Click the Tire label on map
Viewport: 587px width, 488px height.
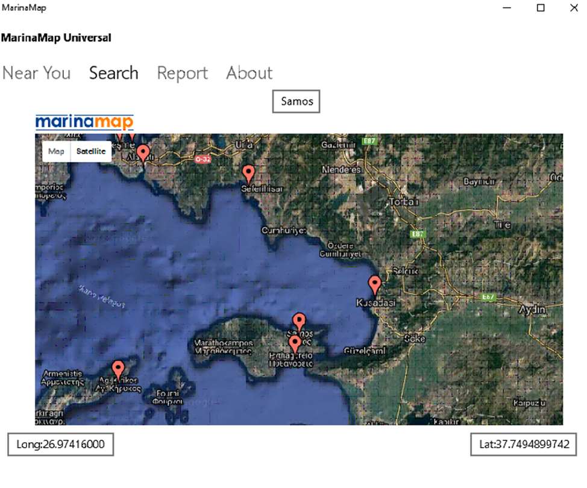(502, 225)
